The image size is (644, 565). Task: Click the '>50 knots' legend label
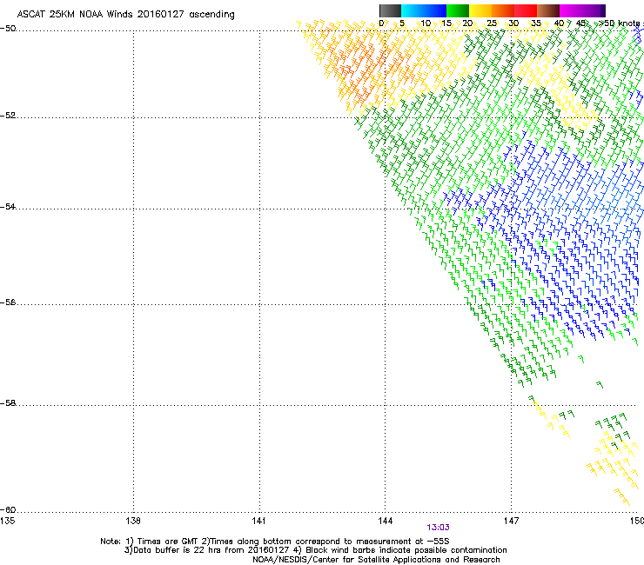pyautogui.click(x=621, y=23)
